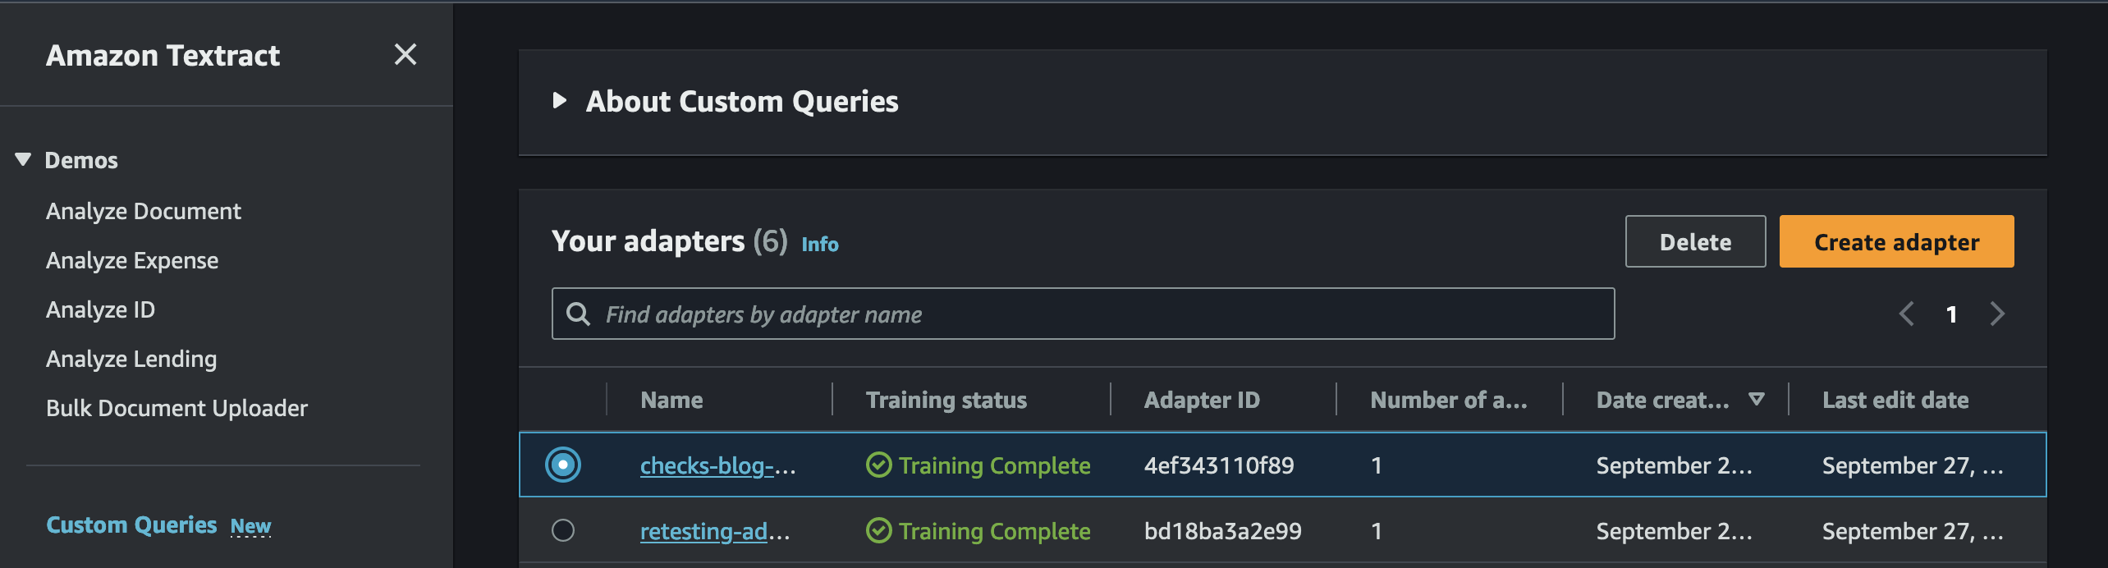Open Analyze Expense demo

[x=132, y=260]
